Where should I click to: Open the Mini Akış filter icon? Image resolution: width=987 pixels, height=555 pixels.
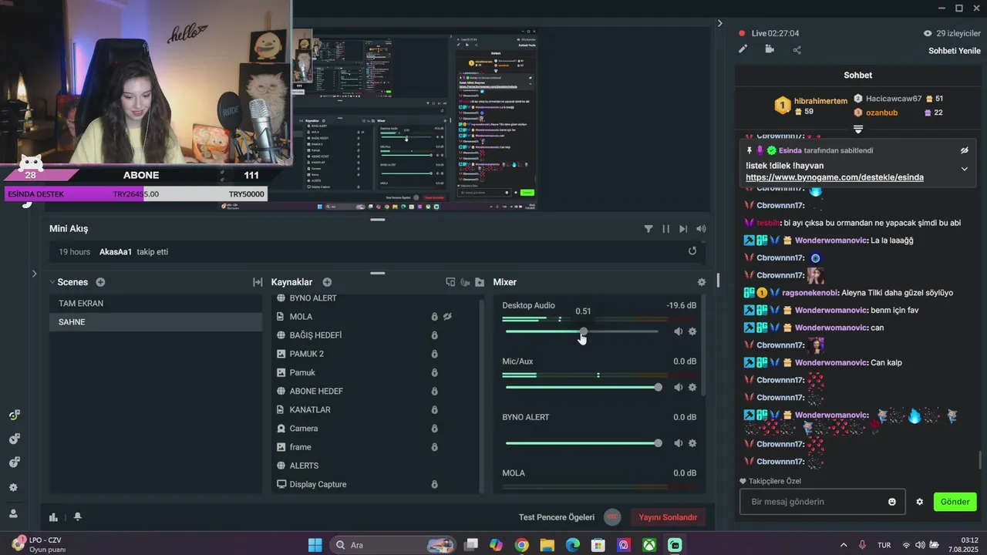[x=648, y=229]
